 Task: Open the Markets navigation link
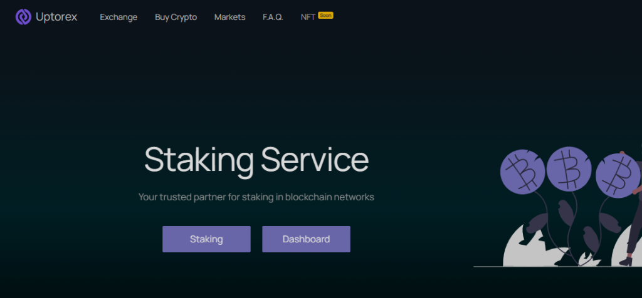pos(229,17)
